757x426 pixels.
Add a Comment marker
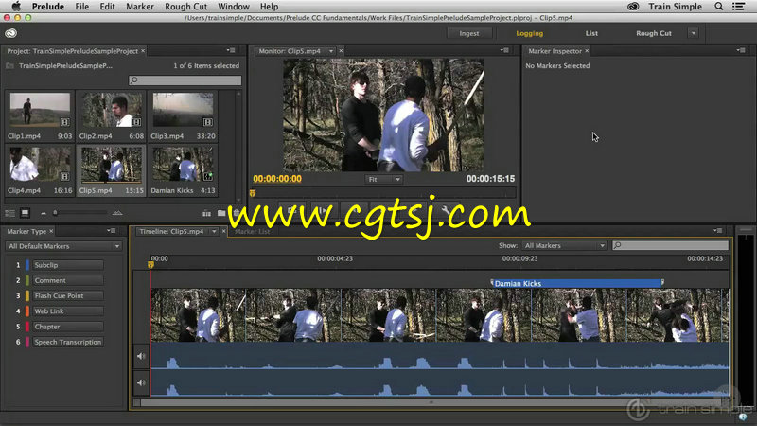click(68, 280)
